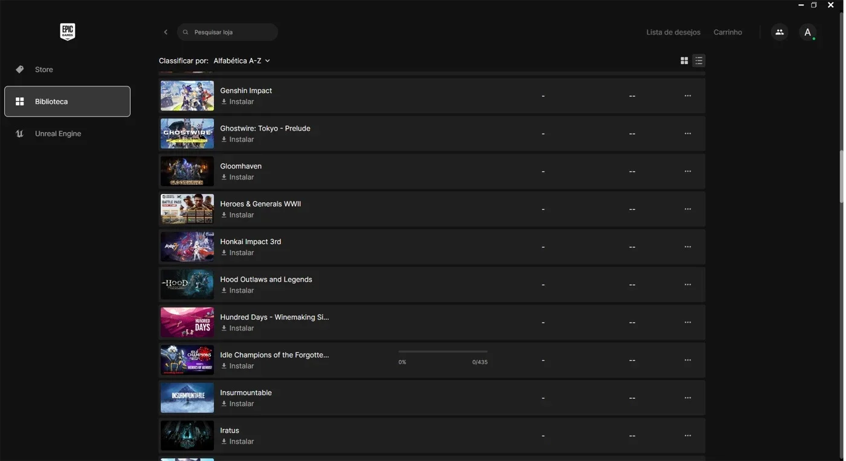
Task: Install Insurmountable
Action: coord(237,404)
